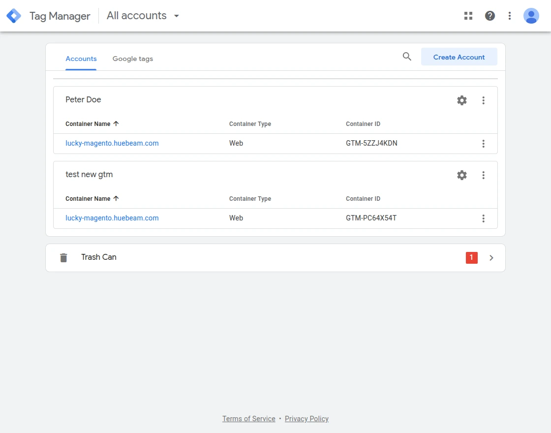The image size is (551, 433).
Task: Select the GTM-PC64X54T container ID text
Action: 371,218
